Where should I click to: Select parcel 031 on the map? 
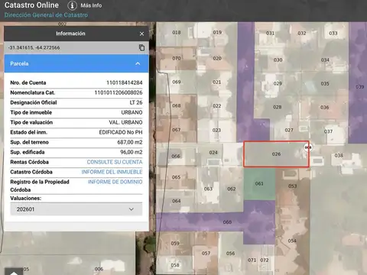pyautogui.click(x=270, y=33)
